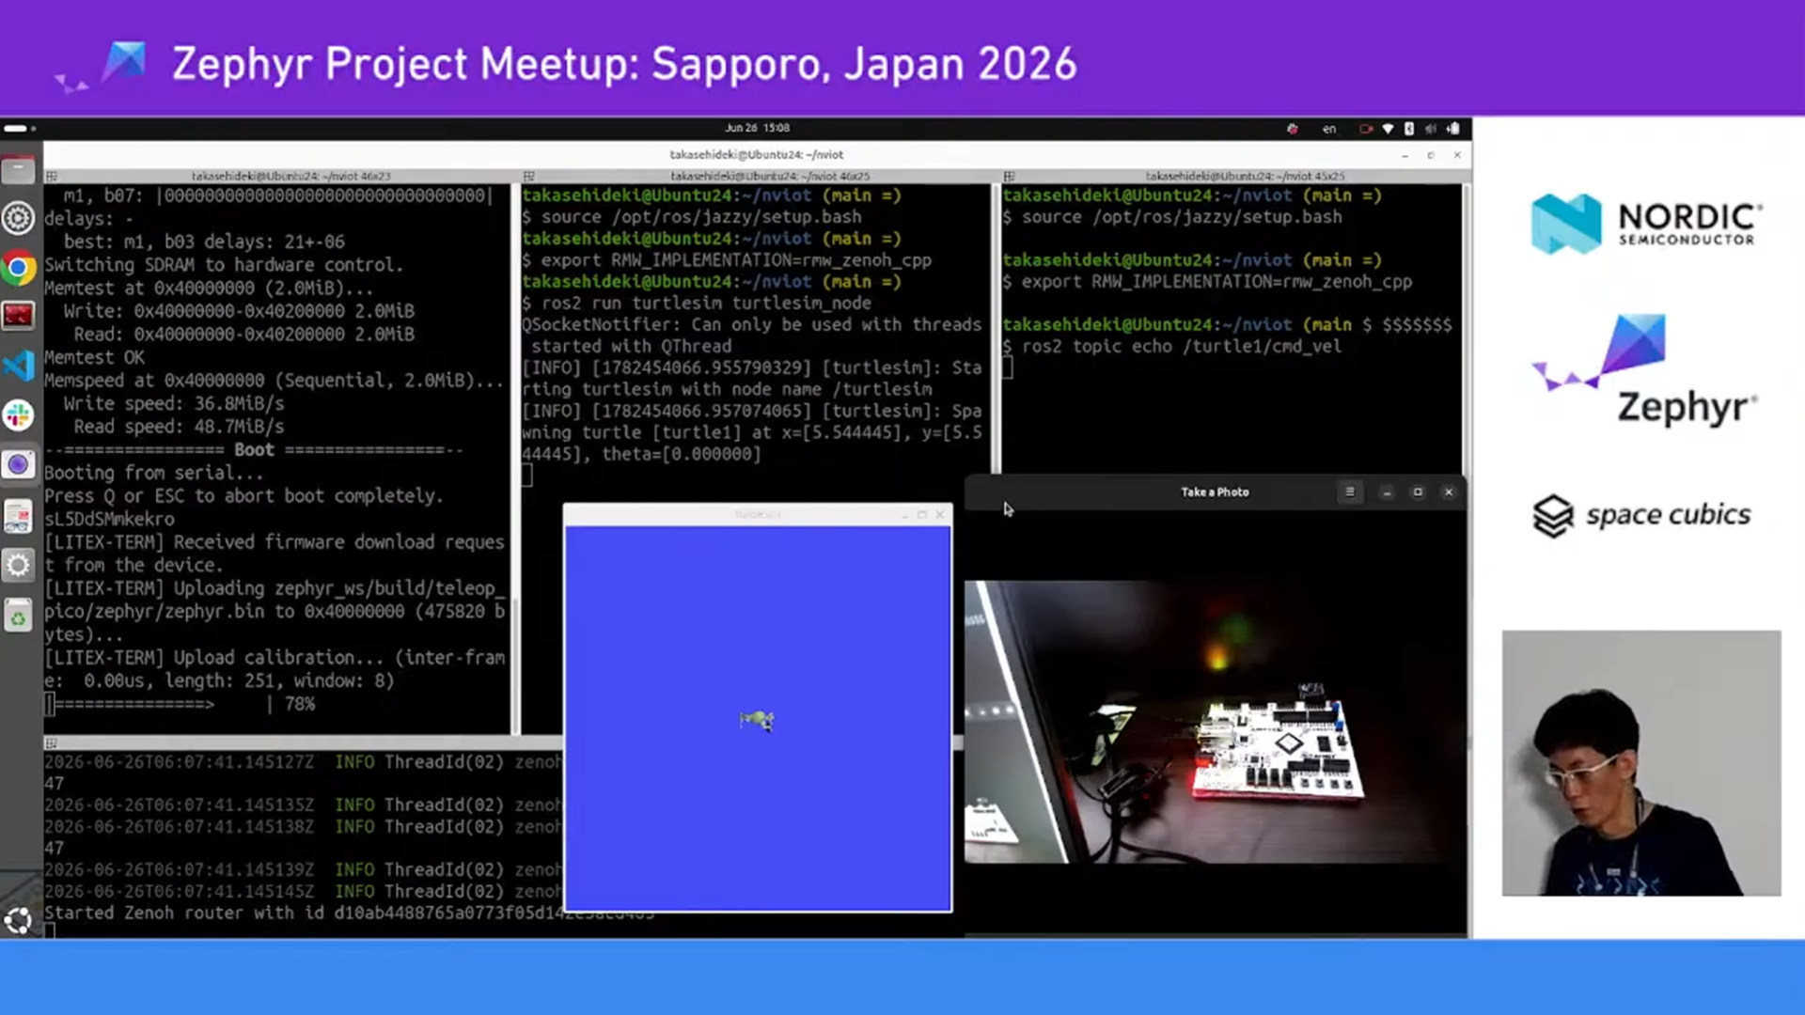Open the document viewer app in the dock

[x=18, y=516]
